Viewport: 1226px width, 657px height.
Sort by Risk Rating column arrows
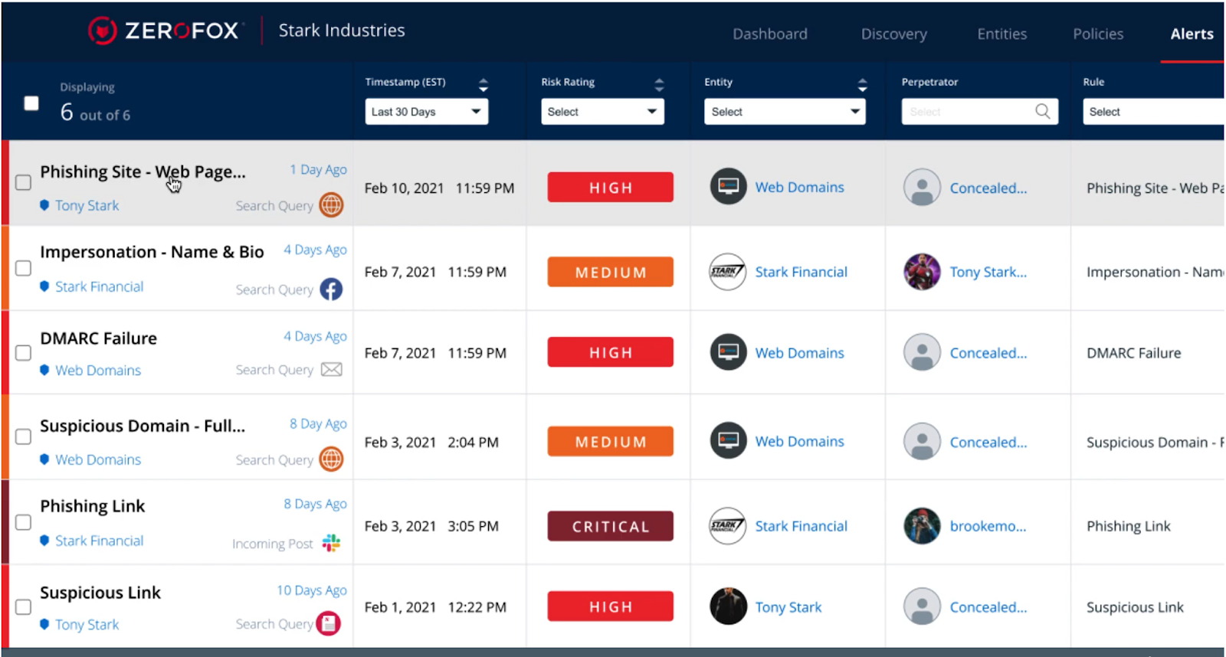659,84
